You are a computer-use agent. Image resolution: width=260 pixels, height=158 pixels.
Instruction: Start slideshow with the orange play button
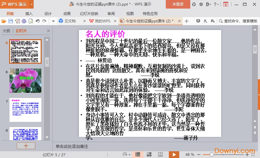coord(174,154)
